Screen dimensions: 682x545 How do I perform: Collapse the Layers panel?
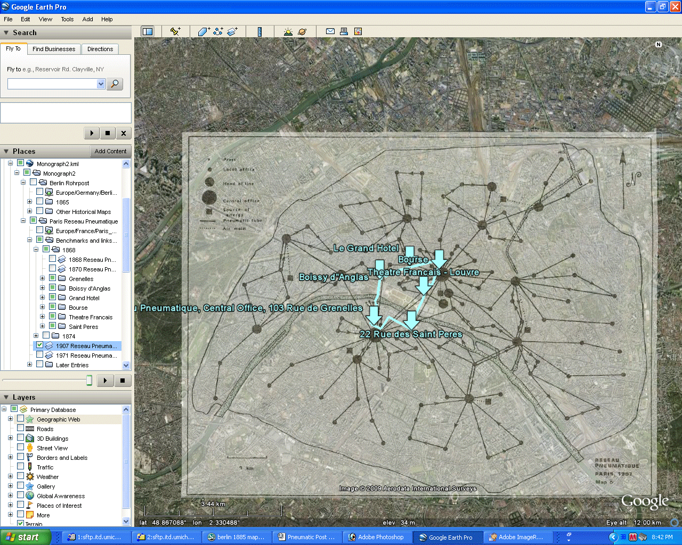6,397
